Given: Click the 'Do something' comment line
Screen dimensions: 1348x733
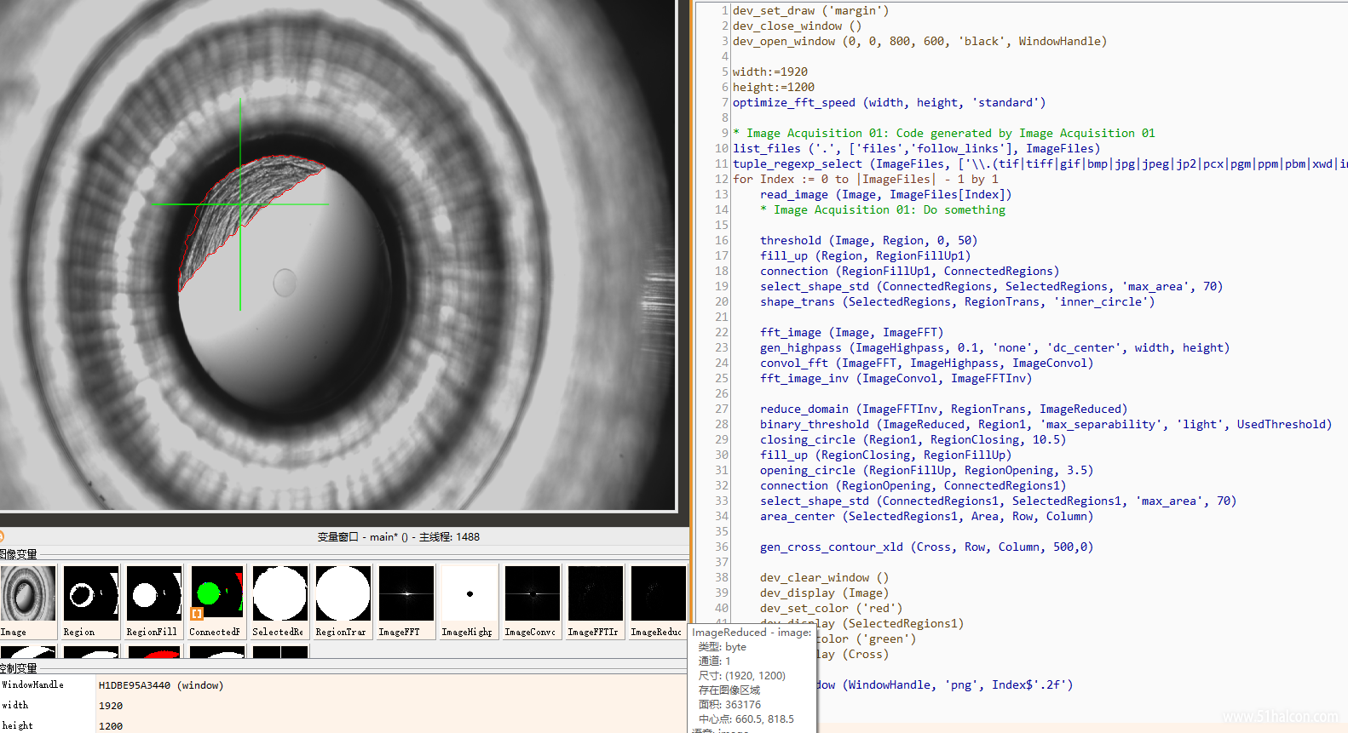Looking at the screenshot, I should (x=882, y=209).
